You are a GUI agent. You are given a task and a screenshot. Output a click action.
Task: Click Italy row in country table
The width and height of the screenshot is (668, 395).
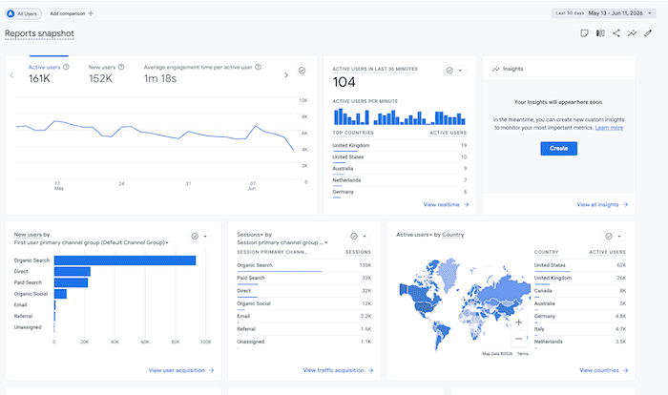coord(580,329)
